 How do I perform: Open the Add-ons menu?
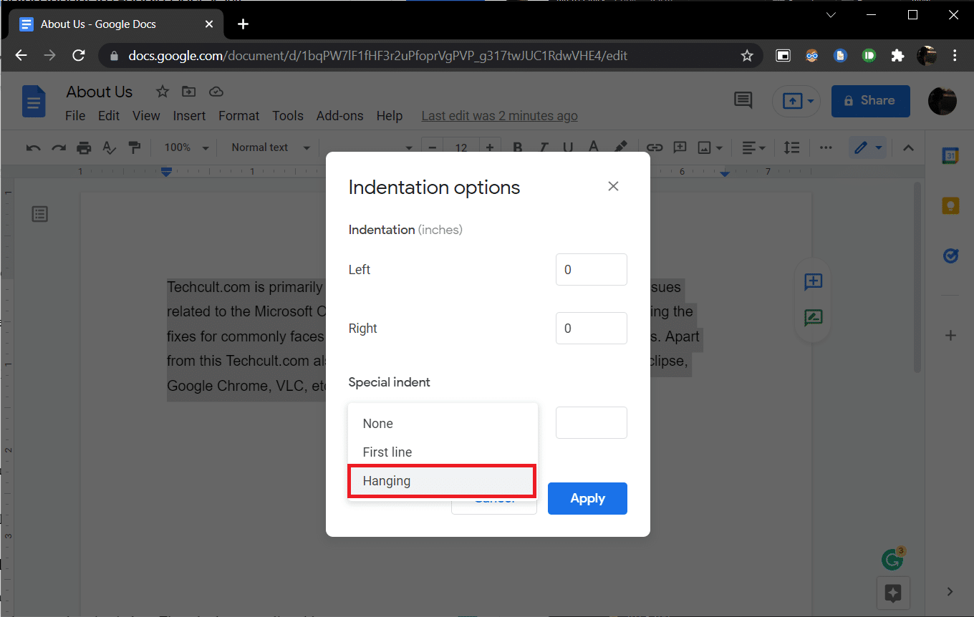(339, 116)
